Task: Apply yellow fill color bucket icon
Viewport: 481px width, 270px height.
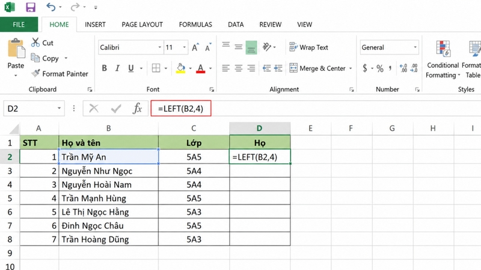Action: [181, 68]
